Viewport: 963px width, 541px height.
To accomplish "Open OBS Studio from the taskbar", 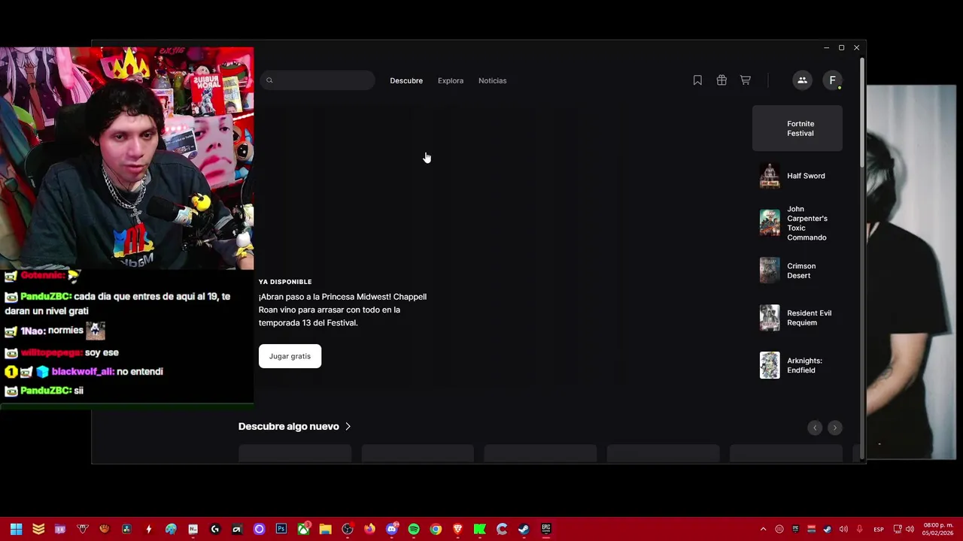I will pos(348,529).
